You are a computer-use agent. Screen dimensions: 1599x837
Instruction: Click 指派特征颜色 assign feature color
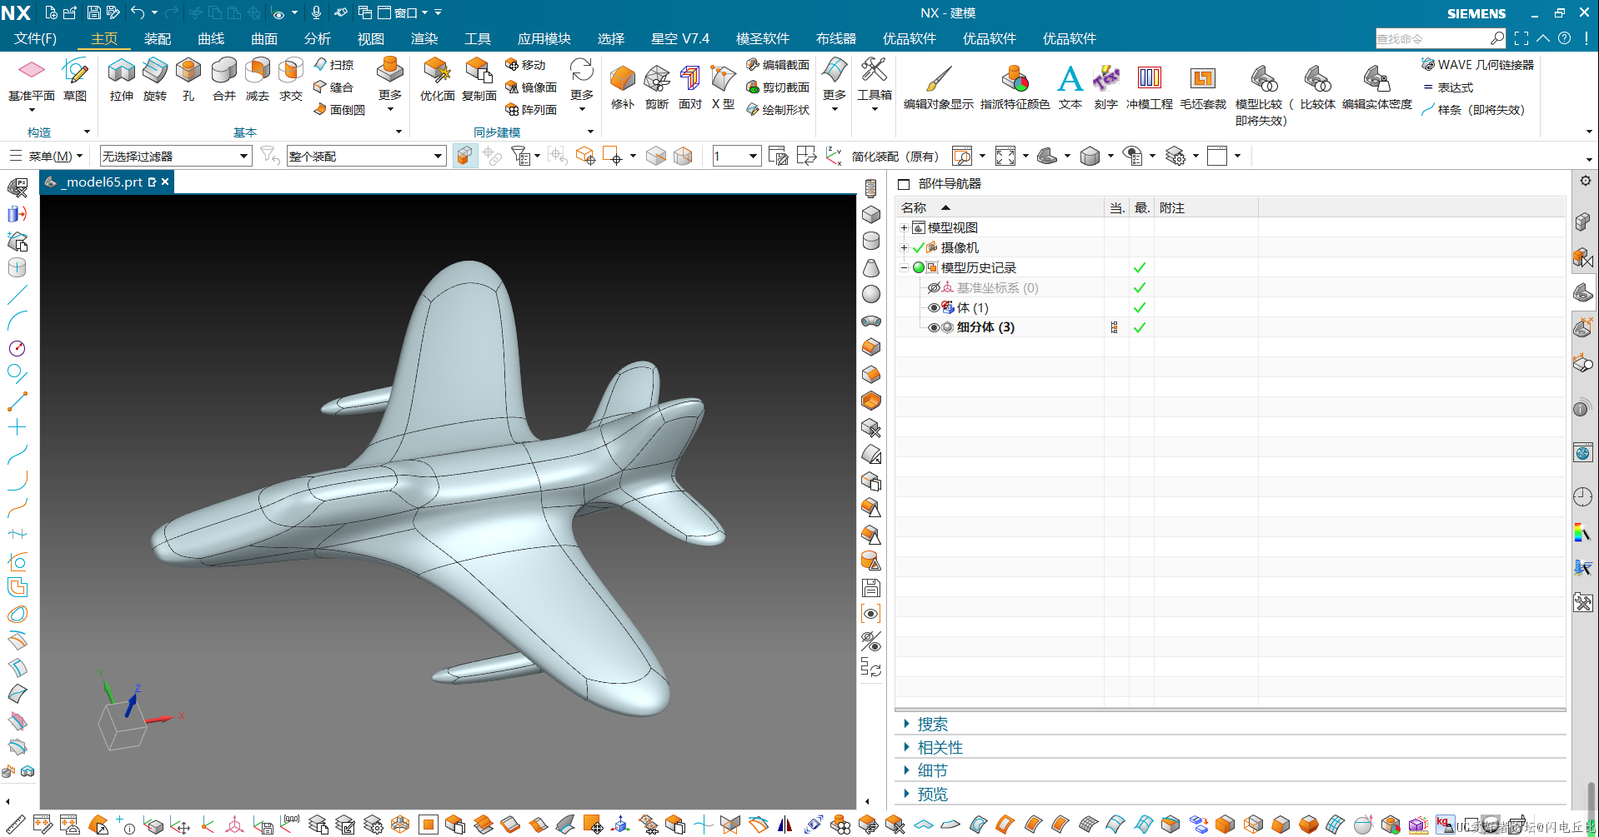[1015, 87]
